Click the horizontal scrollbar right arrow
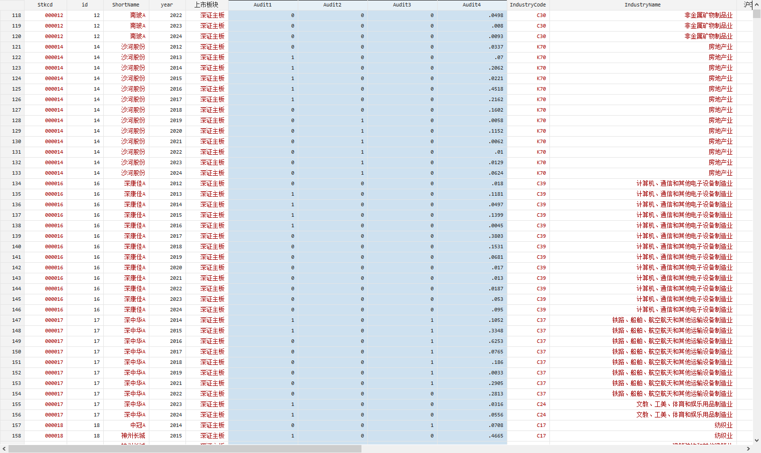Screen dimensions: 761x453 tap(748, 449)
